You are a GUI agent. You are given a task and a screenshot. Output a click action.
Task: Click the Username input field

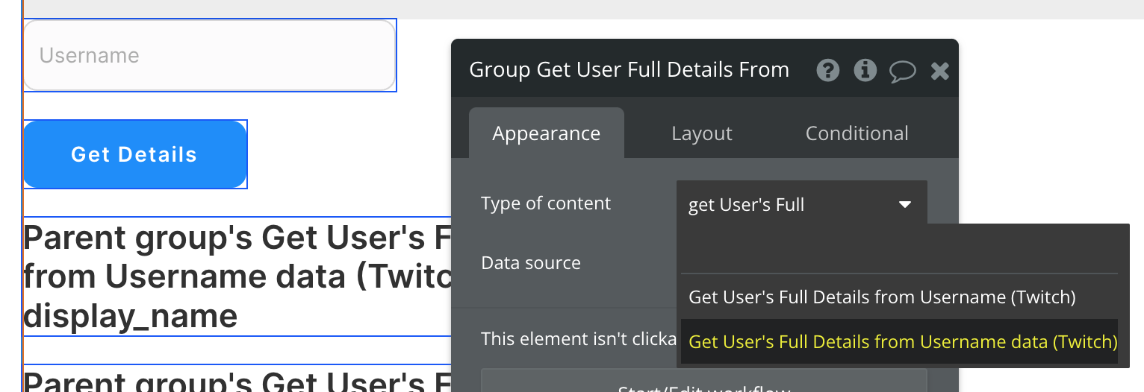[x=209, y=56]
